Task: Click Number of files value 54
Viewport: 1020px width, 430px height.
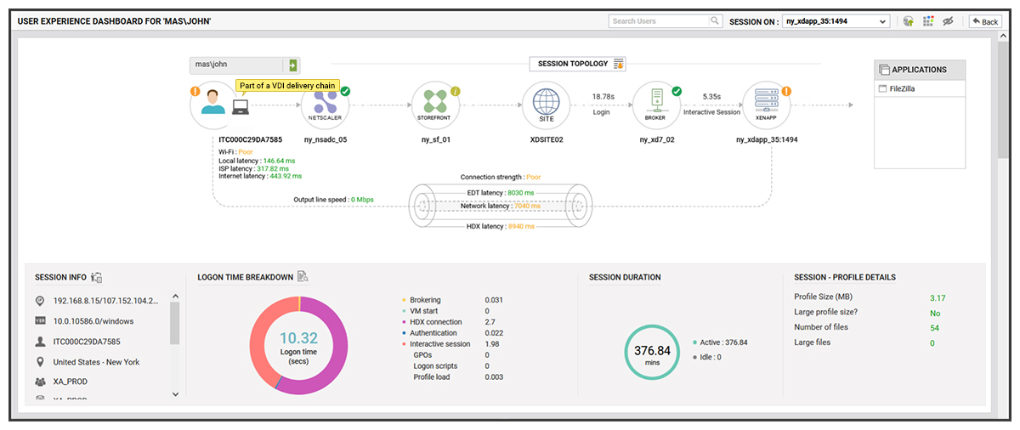Action: tap(934, 327)
